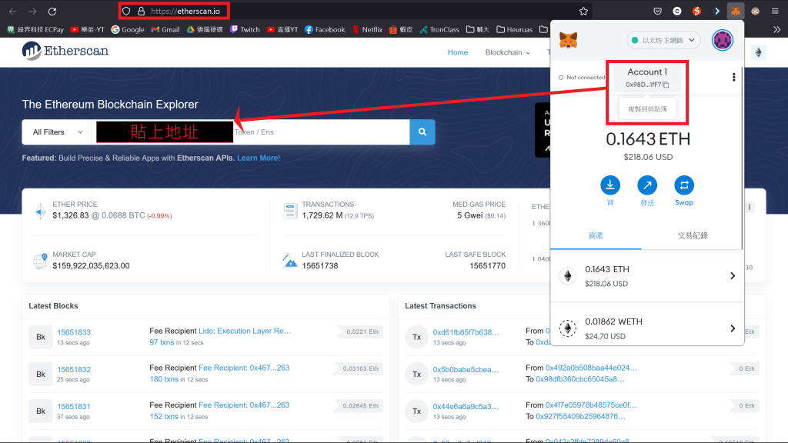Click into the address search field

point(250,132)
